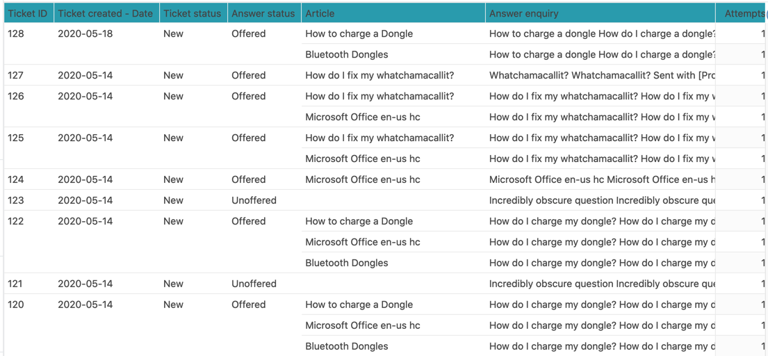
Task: Open ticket ID 127
Action: 16,75
